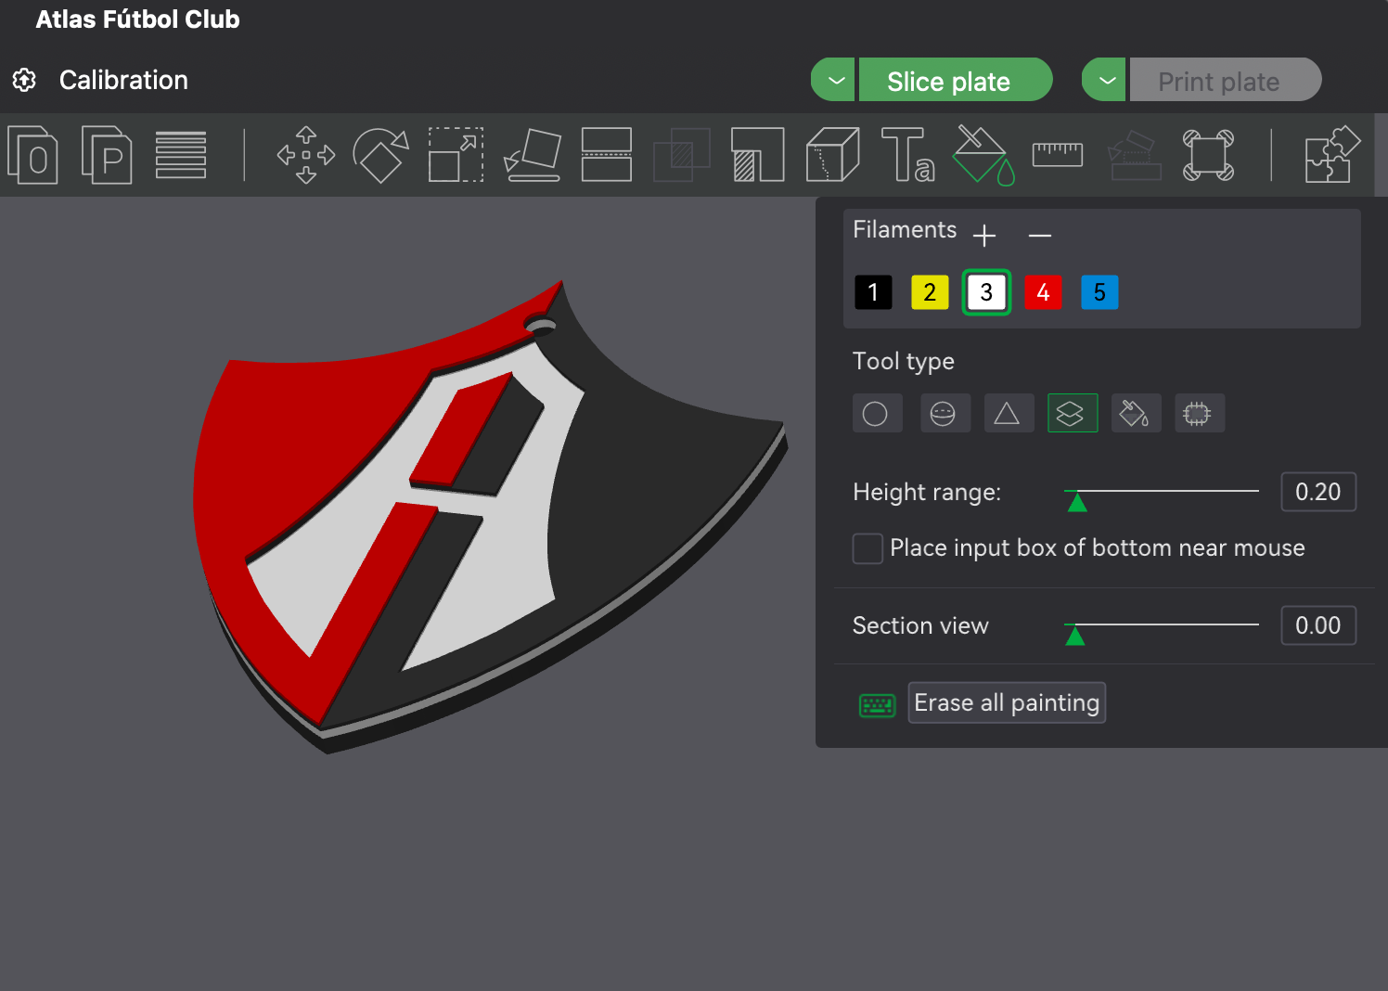Expand the Slice plate dropdown arrow
This screenshot has height=991, width=1388.
click(x=835, y=80)
